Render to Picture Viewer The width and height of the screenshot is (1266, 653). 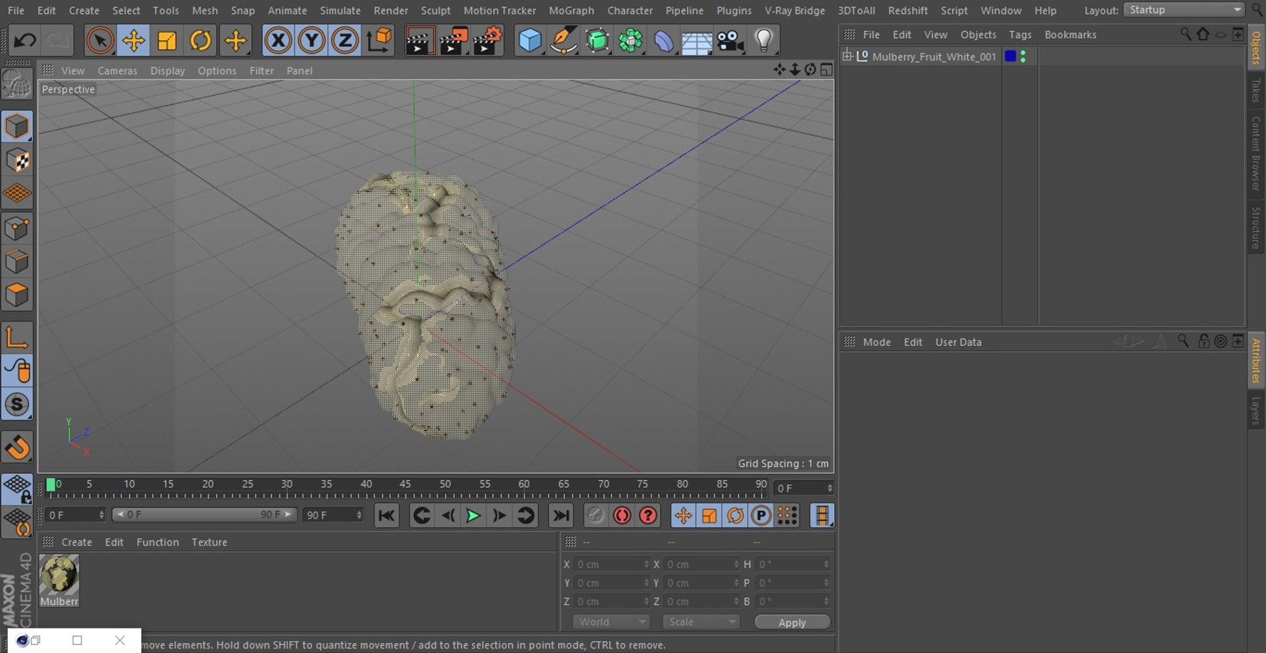(454, 41)
